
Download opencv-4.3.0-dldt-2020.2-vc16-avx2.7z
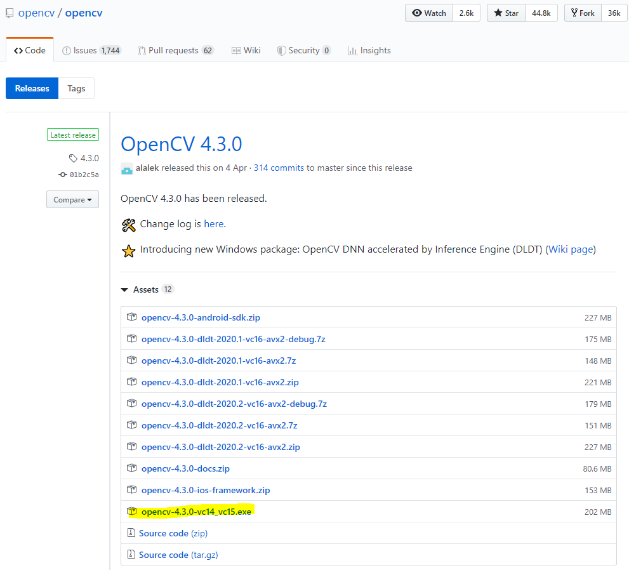point(220,425)
